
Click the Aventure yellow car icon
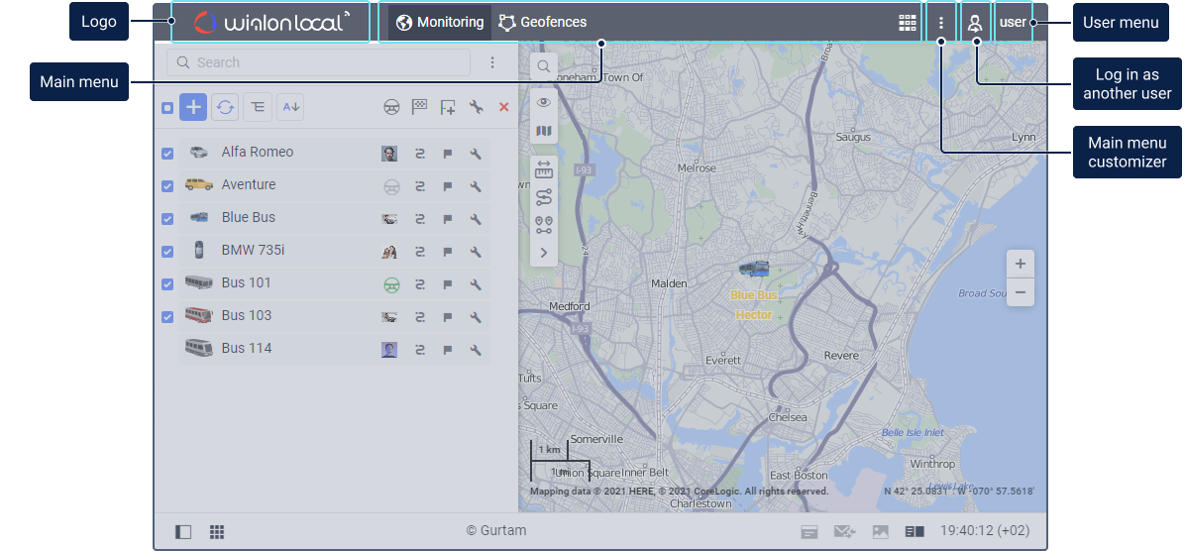198,184
